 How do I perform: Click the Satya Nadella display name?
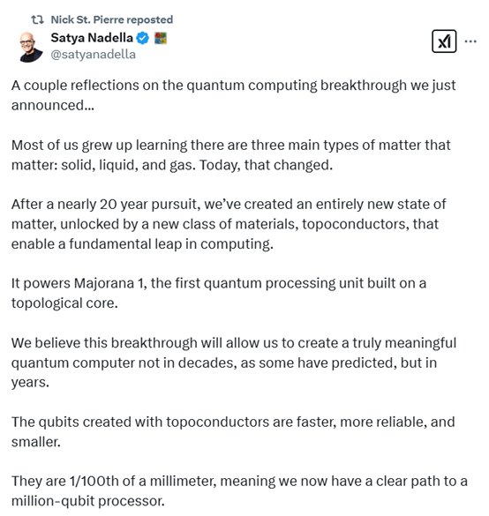pos(92,38)
